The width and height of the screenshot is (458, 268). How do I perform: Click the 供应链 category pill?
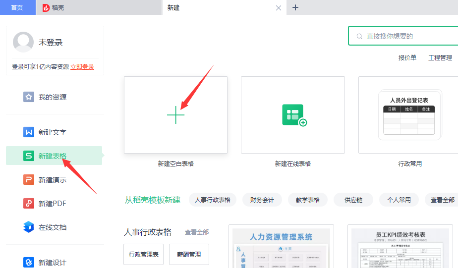click(x=353, y=200)
